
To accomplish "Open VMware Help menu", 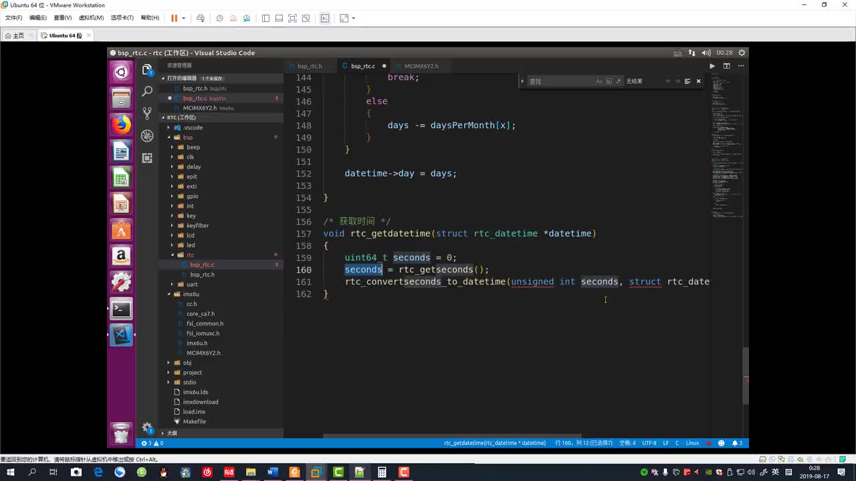I will 150,18.
